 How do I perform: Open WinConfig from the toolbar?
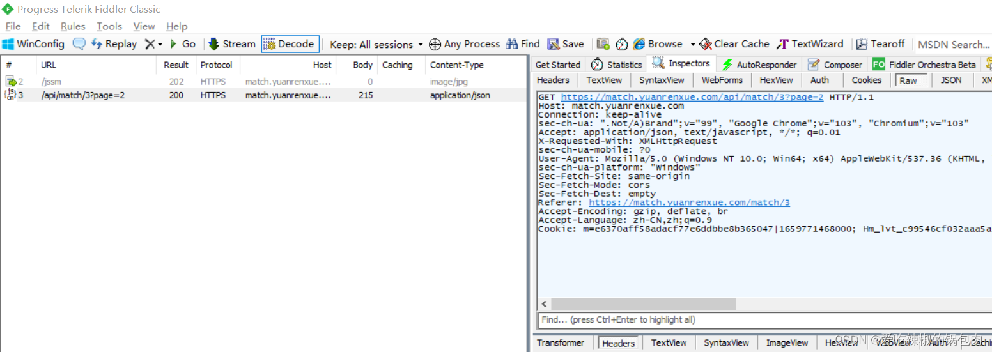pyautogui.click(x=33, y=44)
